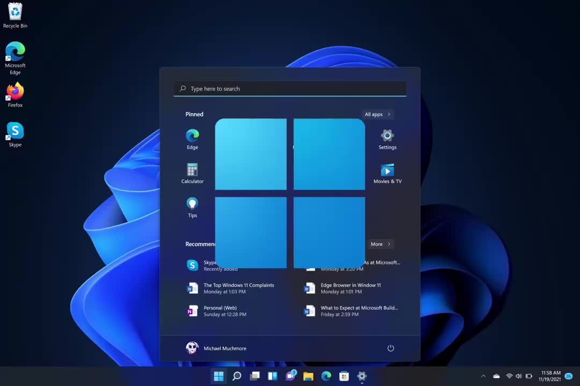Open the clock and date 11:58 AM
580x386 pixels.
point(550,376)
